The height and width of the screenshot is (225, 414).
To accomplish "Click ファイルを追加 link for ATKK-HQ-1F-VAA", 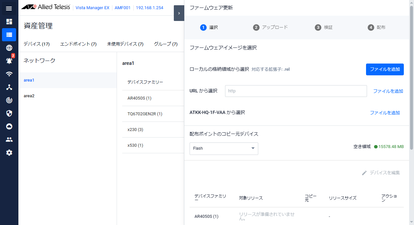I will pos(385,113).
